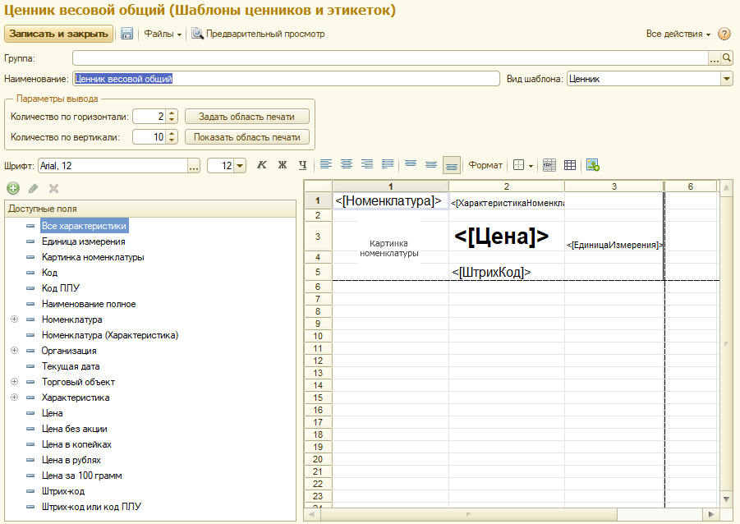
Task: Toggle bold Ж formatting
Action: coord(283,165)
